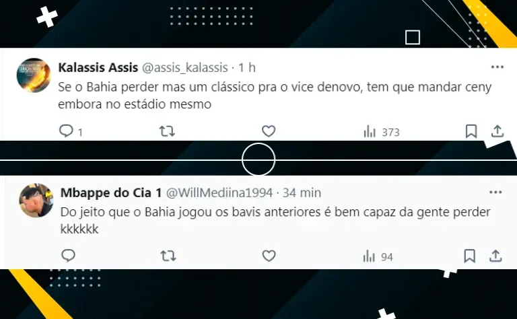Retweet the Mbappe do Cia 1 post

[168, 256]
